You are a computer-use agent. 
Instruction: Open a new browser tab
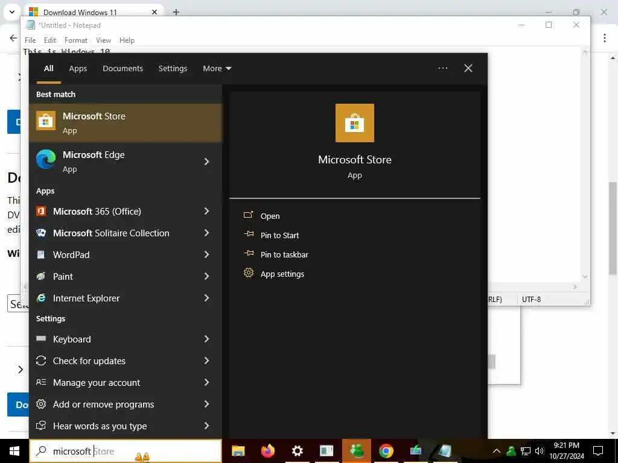coord(176,12)
